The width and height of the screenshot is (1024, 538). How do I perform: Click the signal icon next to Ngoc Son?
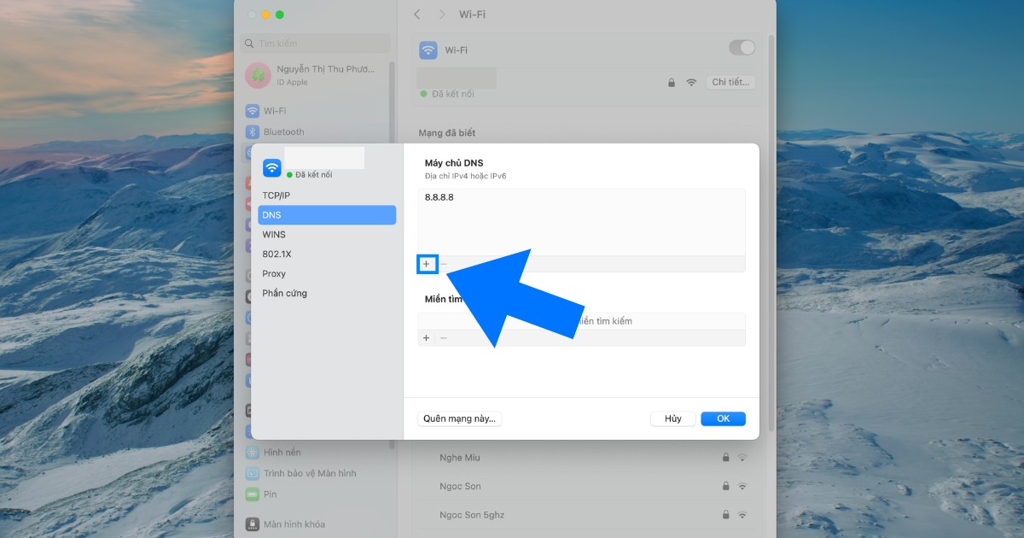[x=742, y=486]
